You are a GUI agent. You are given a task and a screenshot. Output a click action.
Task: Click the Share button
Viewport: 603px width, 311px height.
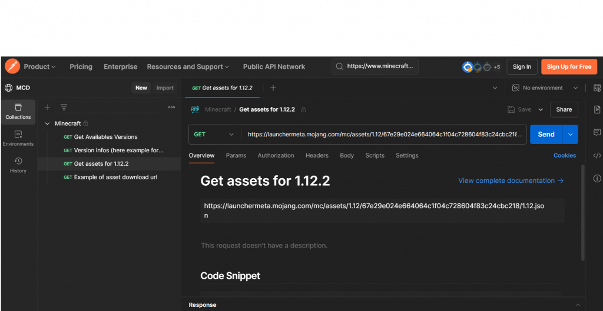click(x=564, y=109)
